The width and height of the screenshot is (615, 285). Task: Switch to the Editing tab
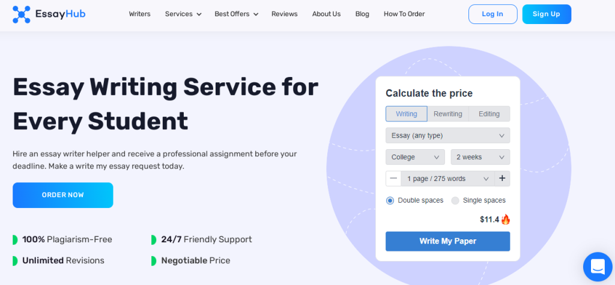point(489,114)
